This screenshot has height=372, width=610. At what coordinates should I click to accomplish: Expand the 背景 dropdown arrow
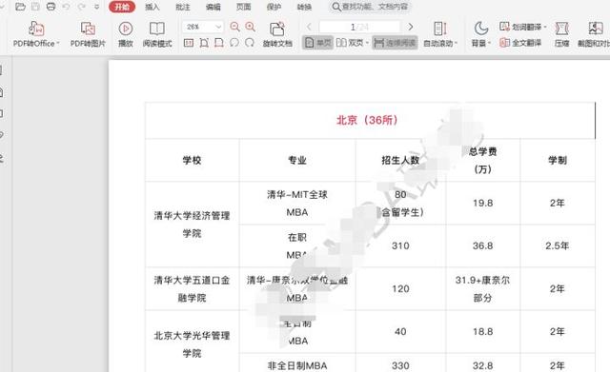pyautogui.click(x=489, y=43)
